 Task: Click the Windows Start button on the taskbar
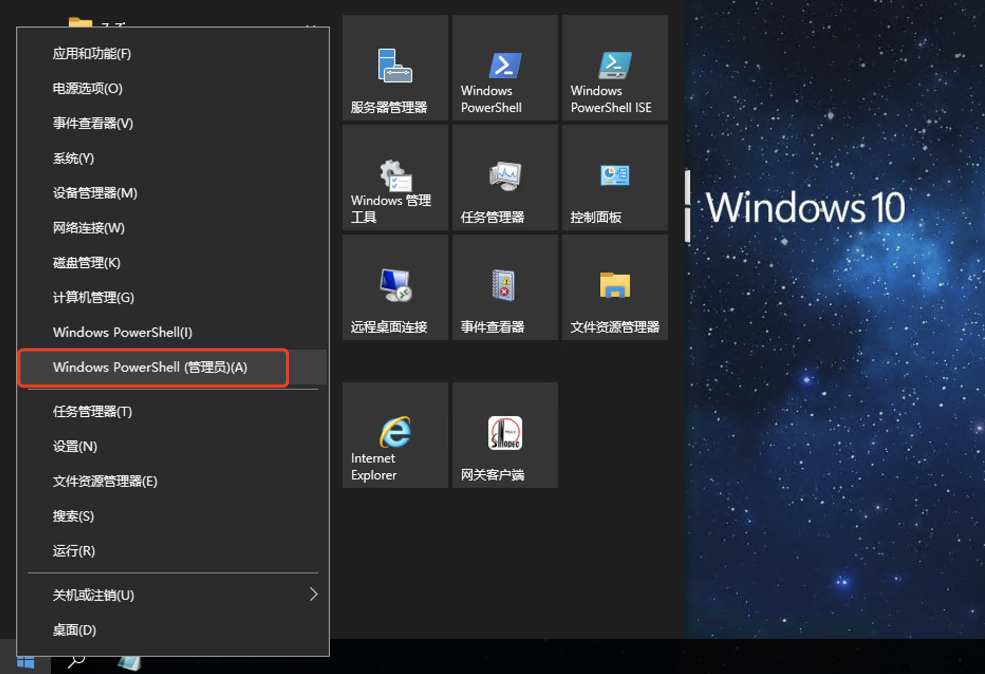coord(25,662)
